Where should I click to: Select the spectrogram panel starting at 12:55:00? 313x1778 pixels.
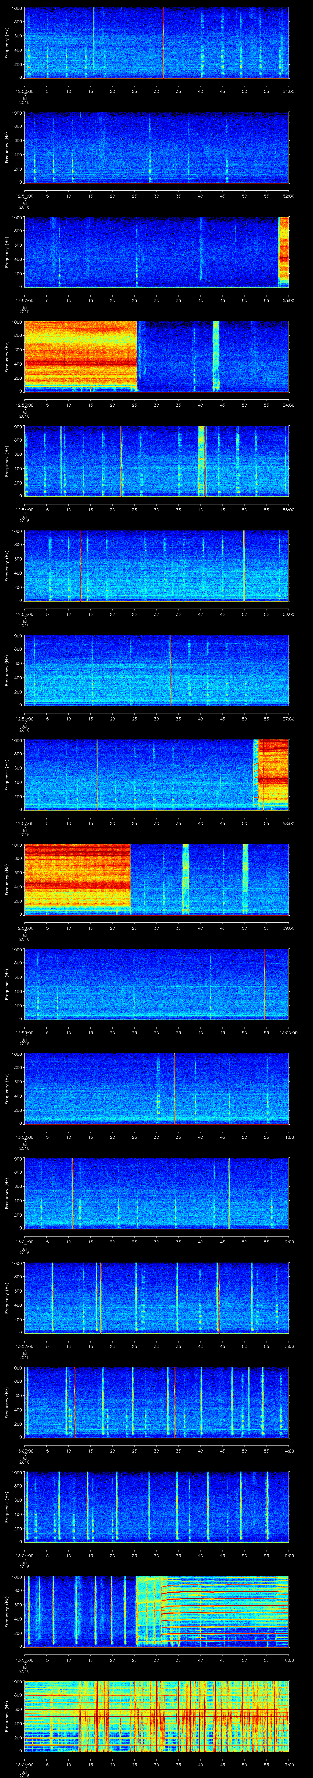tap(156, 565)
